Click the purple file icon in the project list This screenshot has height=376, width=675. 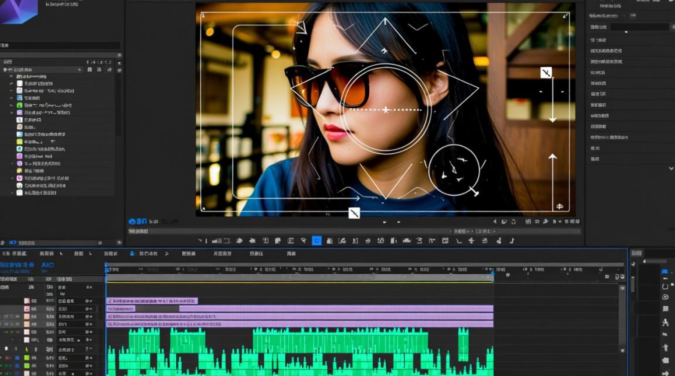20,113
